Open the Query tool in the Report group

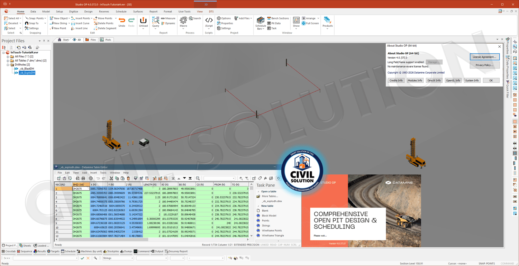156,22
